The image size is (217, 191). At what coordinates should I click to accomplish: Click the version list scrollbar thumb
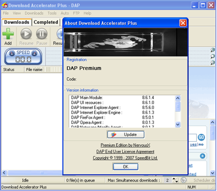(x=178, y=106)
